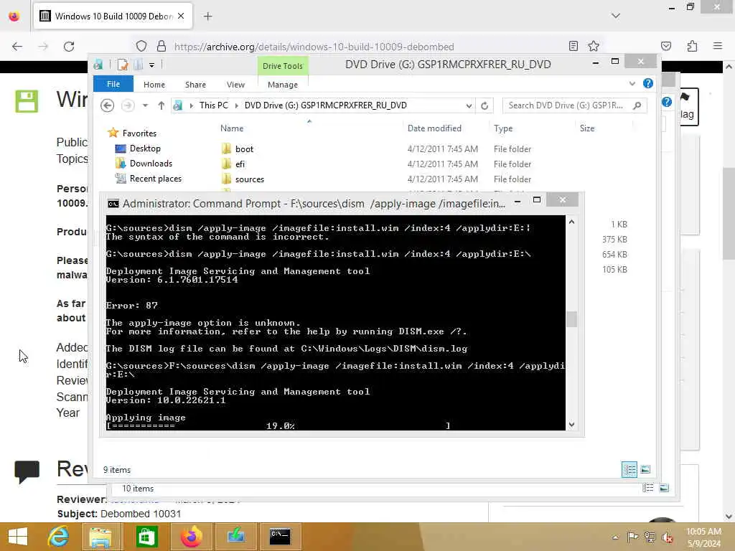The image size is (735, 551).
Task: Toggle Firefox reader view icon
Action: 574,46
